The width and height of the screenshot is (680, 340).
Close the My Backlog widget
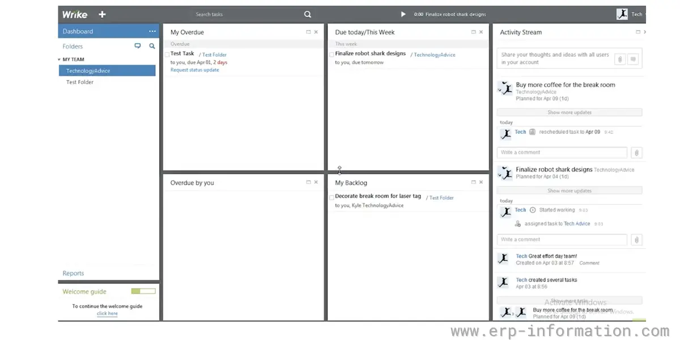point(481,182)
